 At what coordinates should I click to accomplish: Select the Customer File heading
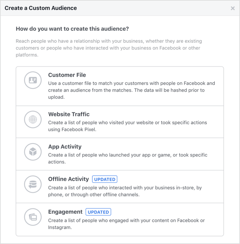67,75
